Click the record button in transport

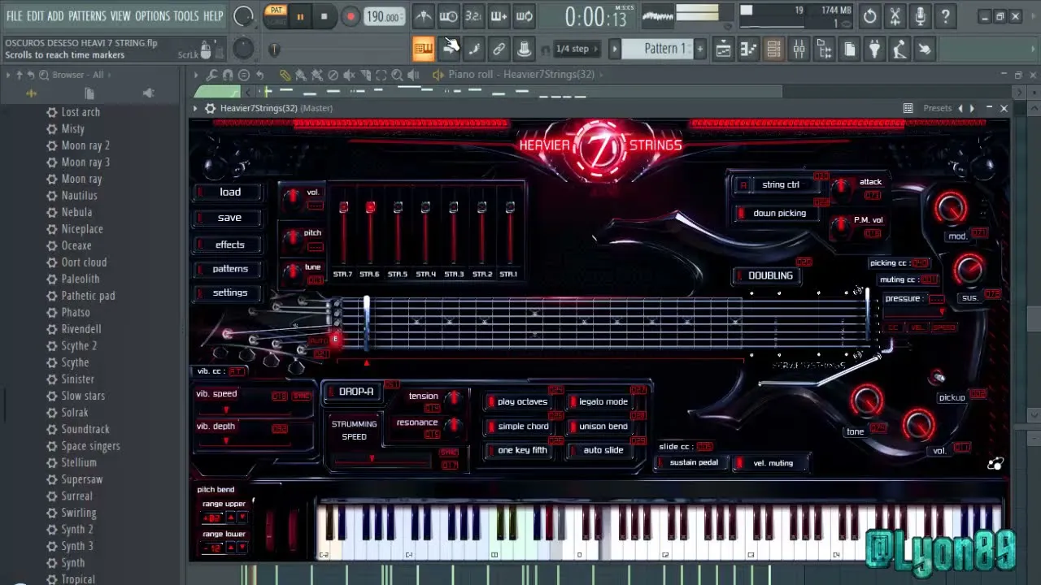tap(351, 17)
